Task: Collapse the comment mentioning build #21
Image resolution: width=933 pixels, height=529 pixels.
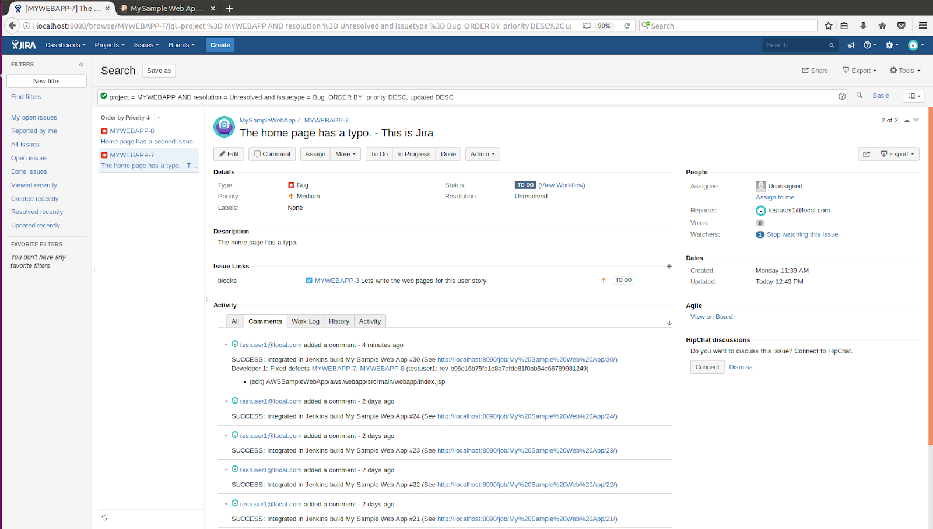Action: [226, 504]
